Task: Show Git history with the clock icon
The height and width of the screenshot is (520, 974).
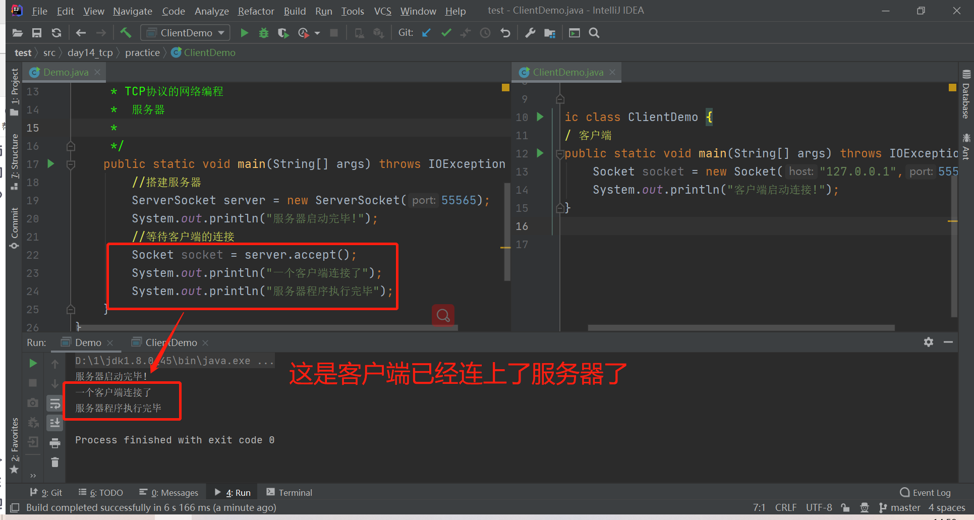Action: pyautogui.click(x=485, y=33)
